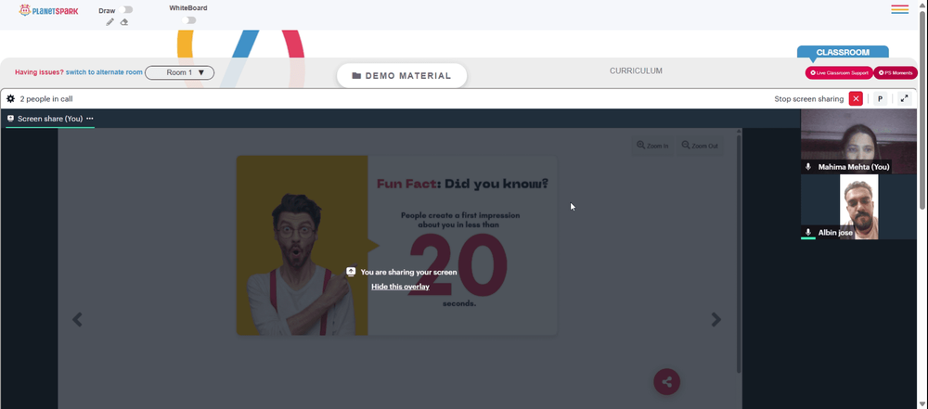Open call settings gear
This screenshot has width=928, height=409.
[10, 99]
